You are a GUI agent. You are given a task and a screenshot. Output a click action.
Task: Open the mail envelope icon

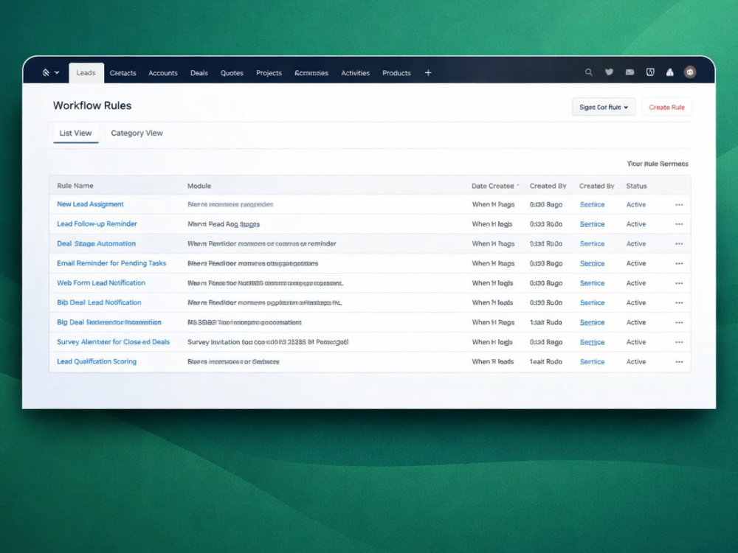click(x=630, y=72)
